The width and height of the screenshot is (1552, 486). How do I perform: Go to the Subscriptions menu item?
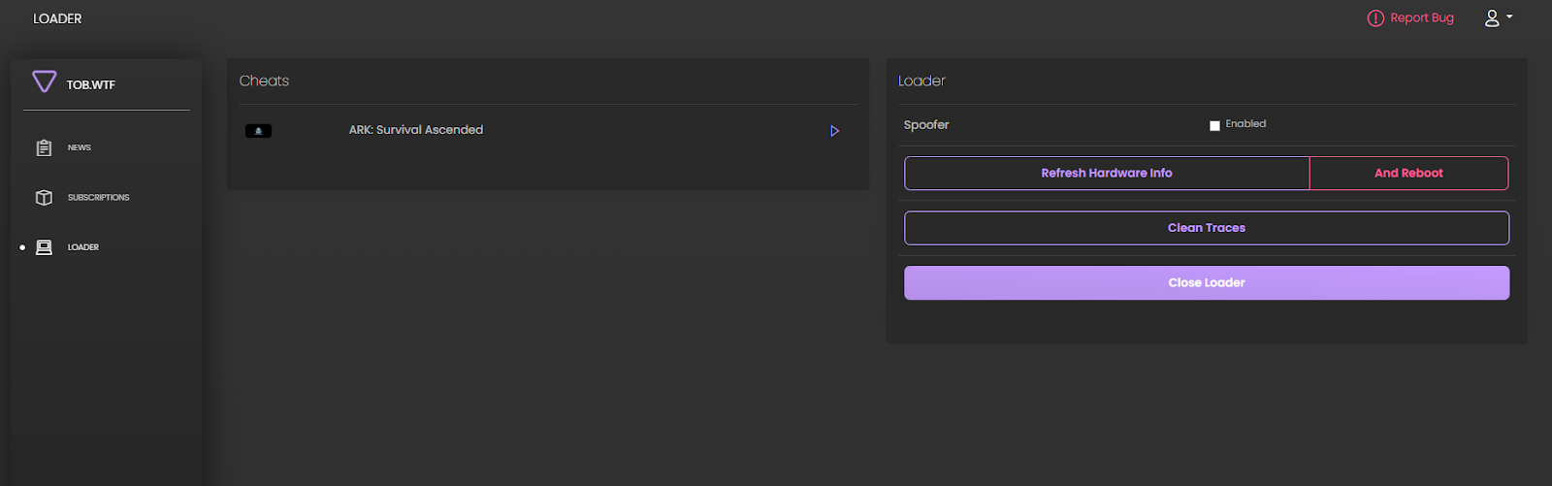(x=98, y=197)
